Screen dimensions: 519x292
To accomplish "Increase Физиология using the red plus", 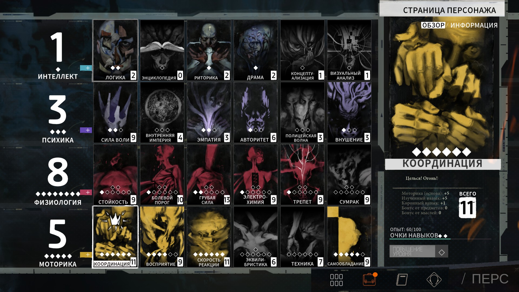I will tap(86, 193).
